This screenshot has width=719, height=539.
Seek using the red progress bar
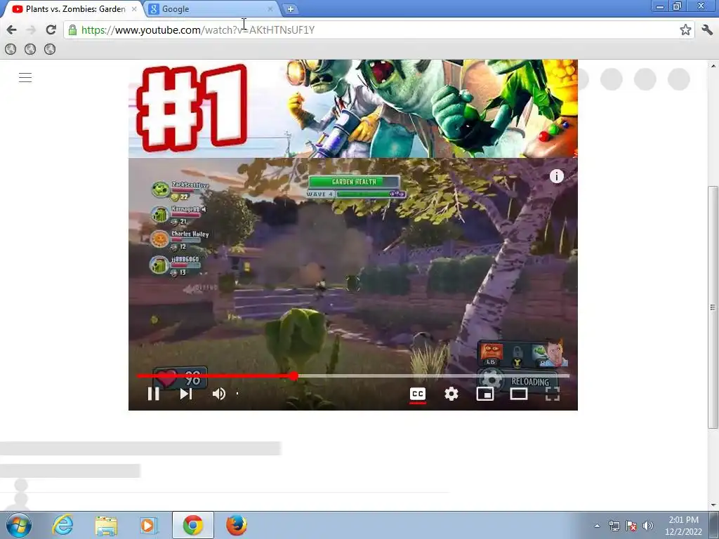pyautogui.click(x=353, y=376)
